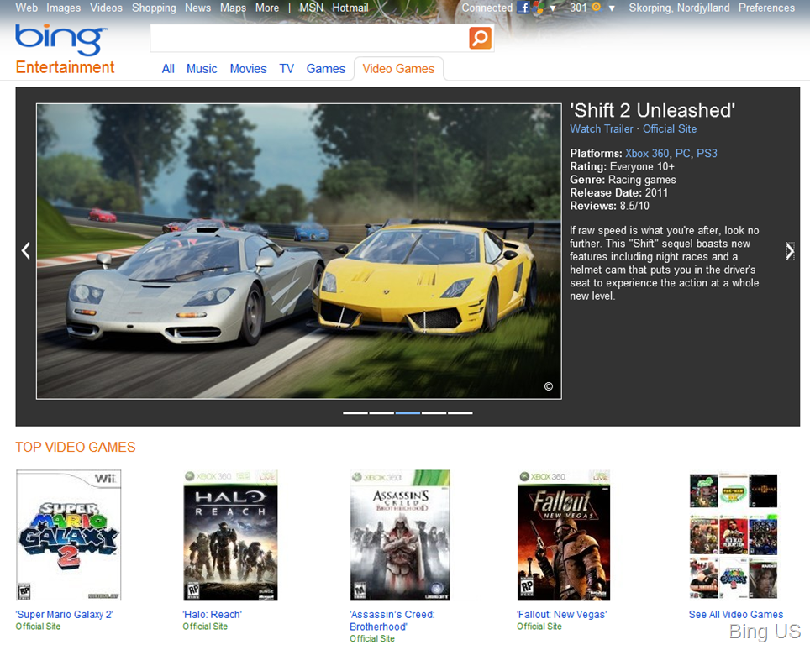
Task: Open the More menu in top bar
Action: (x=267, y=8)
